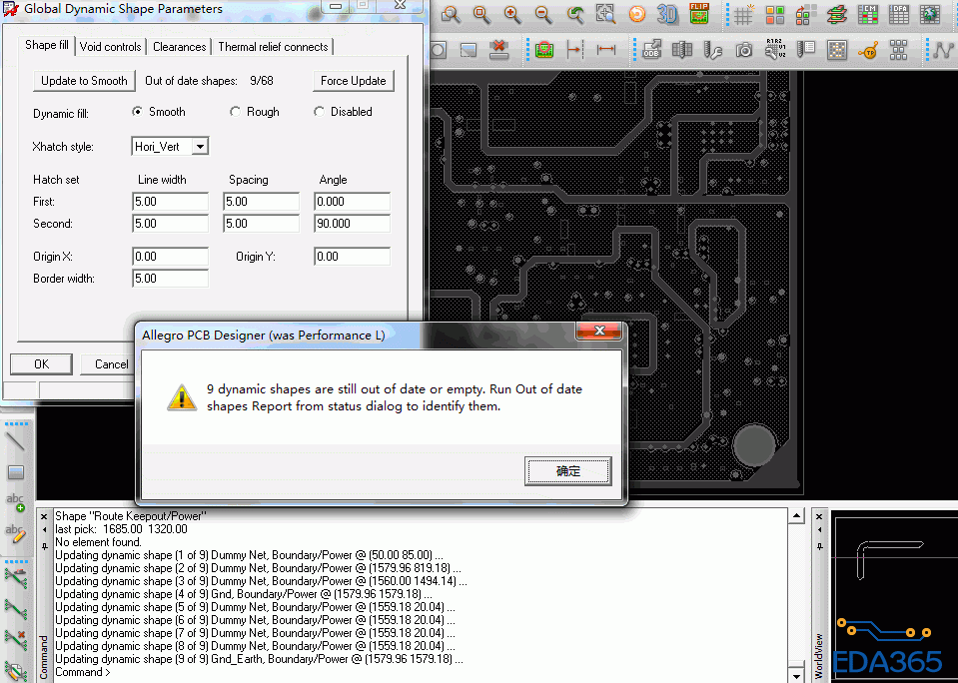Screen dimensions: 958x683
Task: Click the 确定 button in warning dialog
Action: [568, 471]
